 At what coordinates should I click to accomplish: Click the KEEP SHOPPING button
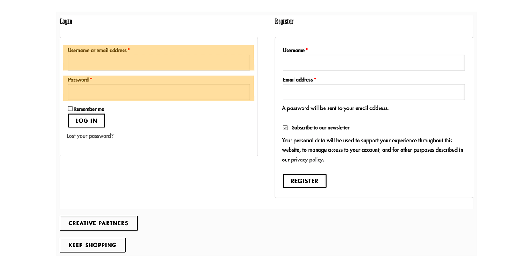click(93, 245)
